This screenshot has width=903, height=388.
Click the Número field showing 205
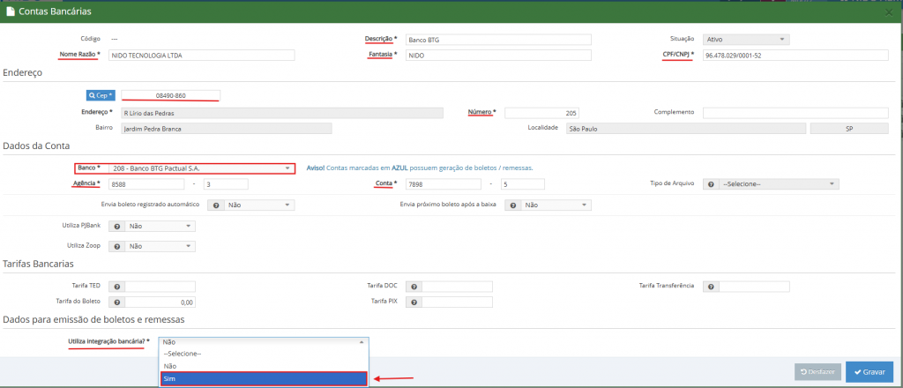pyautogui.click(x=542, y=113)
